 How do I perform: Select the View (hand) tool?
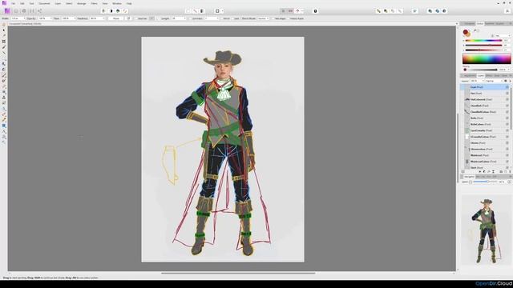(x=4, y=25)
